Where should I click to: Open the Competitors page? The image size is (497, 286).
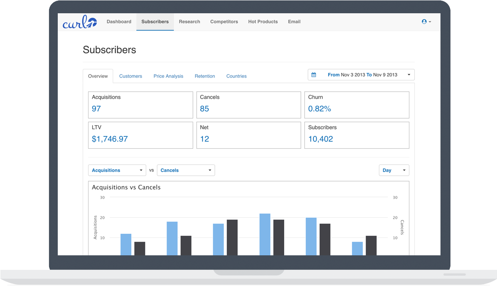pyautogui.click(x=224, y=22)
